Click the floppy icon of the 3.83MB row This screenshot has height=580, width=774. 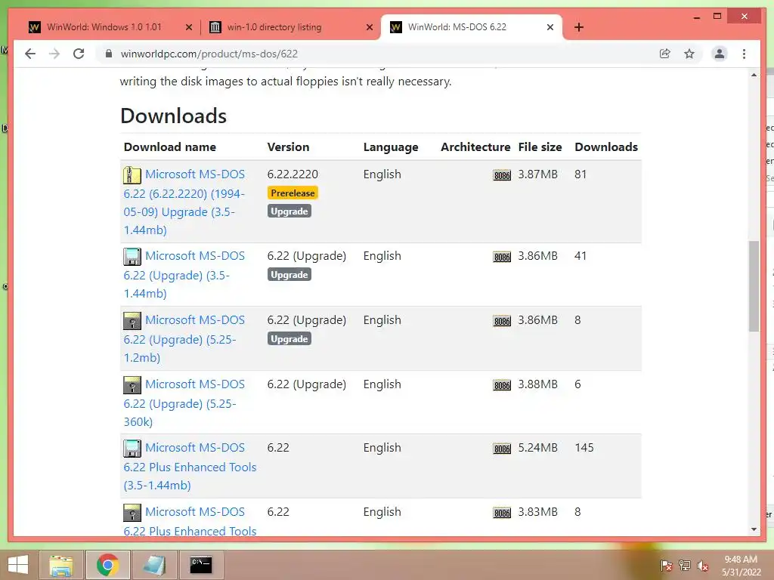tap(132, 513)
